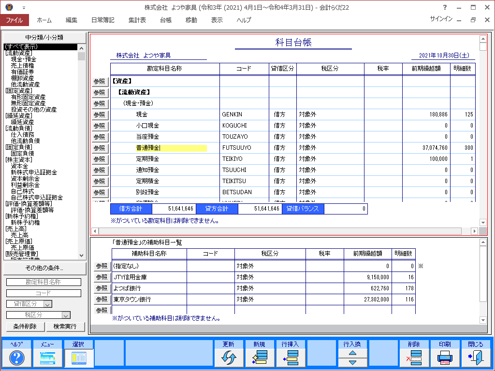Image resolution: width=495 pixels, height=371 pixels.
Task: Select 売上債権 in category list
Action: click(22, 66)
